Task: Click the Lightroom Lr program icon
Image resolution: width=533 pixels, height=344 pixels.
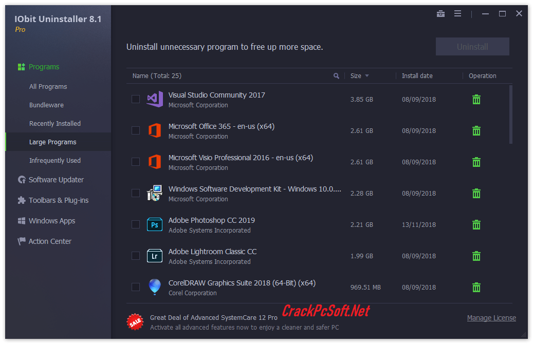Action: [x=155, y=256]
